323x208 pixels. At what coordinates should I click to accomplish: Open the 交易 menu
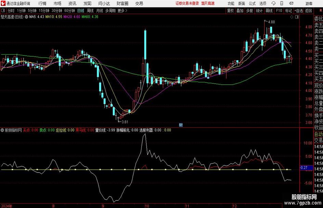(x=139, y=3)
